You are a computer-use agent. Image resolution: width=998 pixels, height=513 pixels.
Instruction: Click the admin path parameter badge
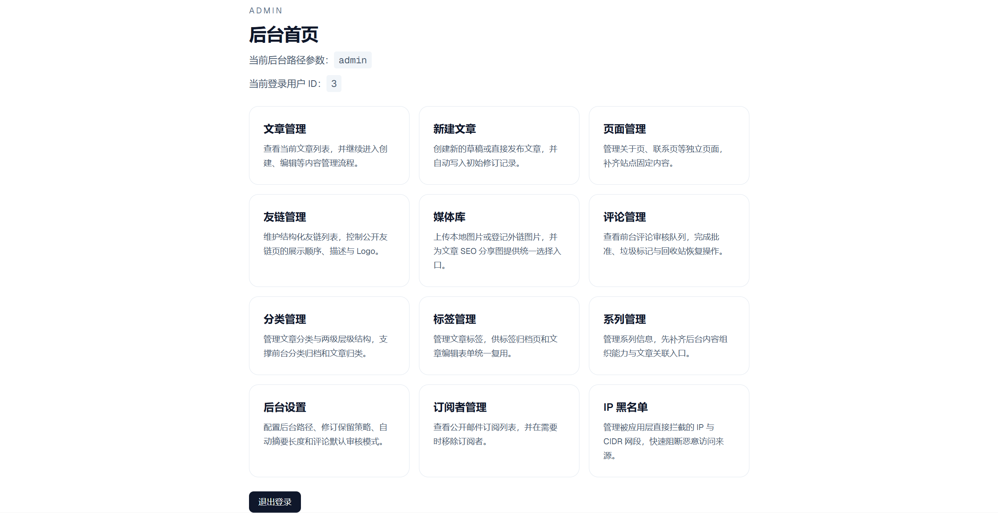[352, 60]
